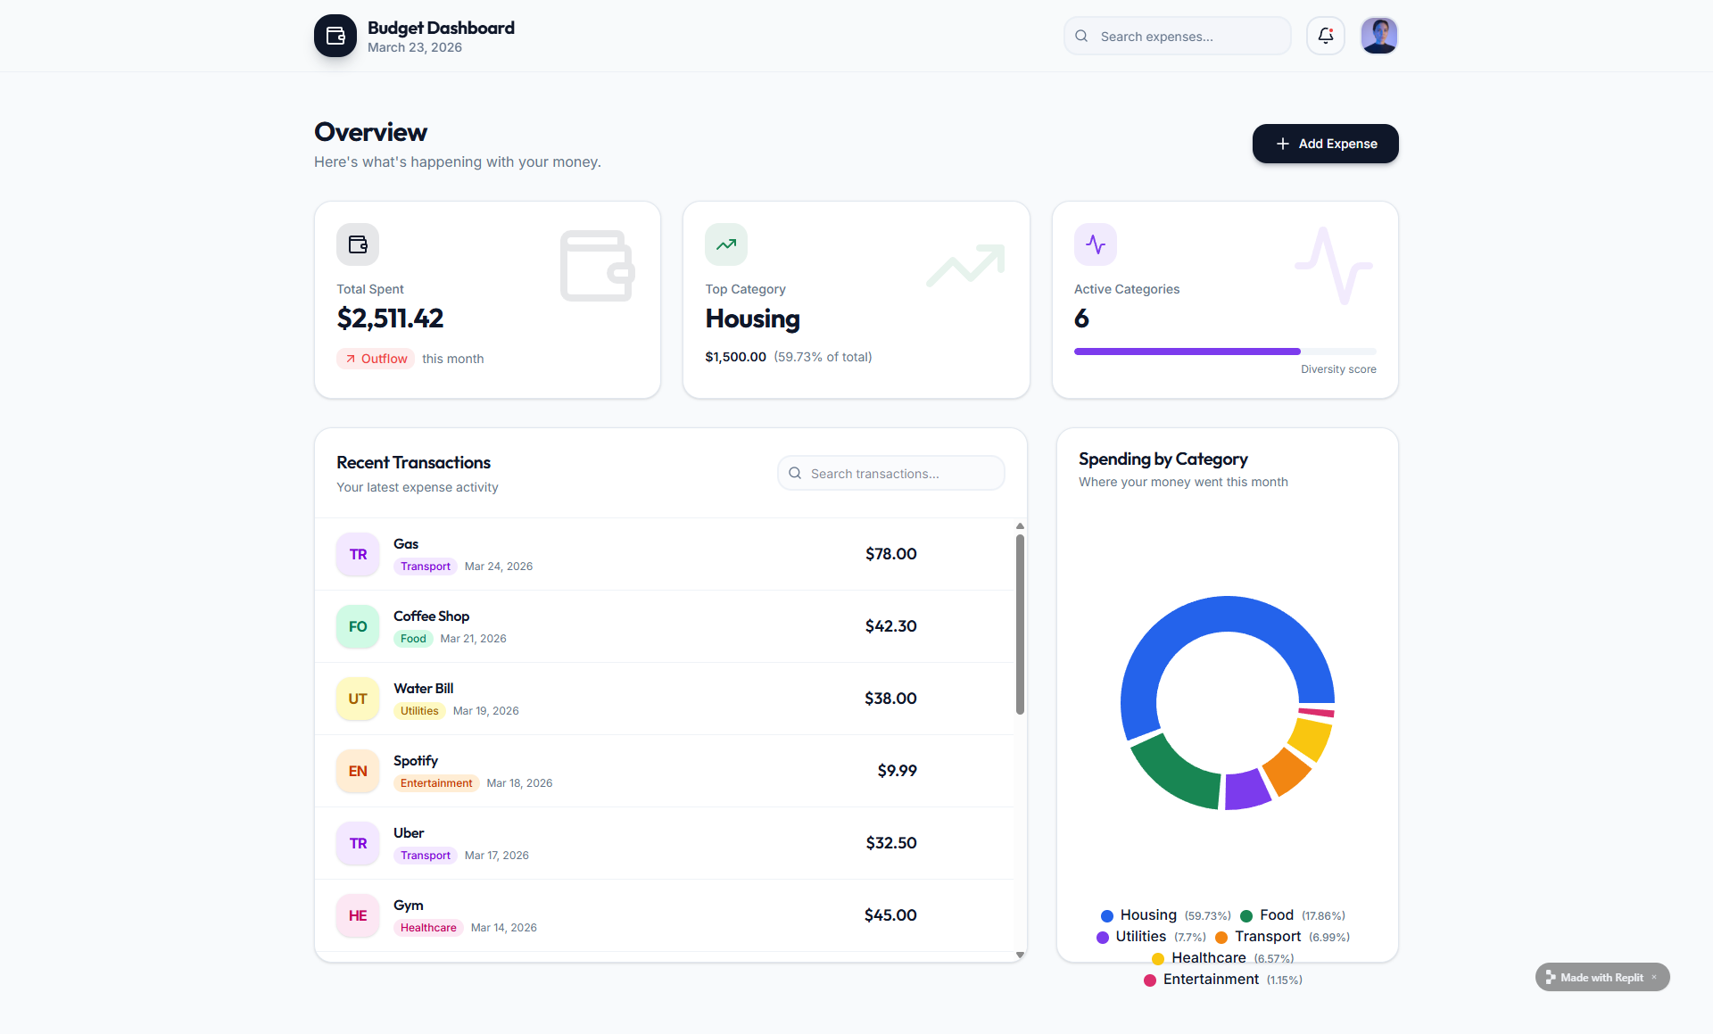Click the EN avatar for Spotify

[x=358, y=771]
